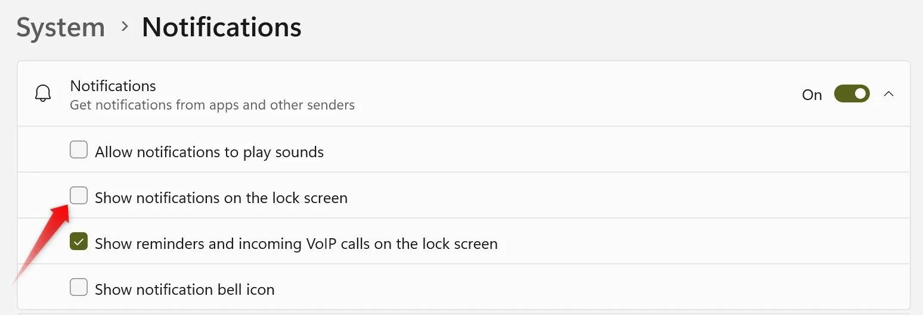The width and height of the screenshot is (923, 315).
Task: Go back to System via the breadcrumb
Action: click(x=61, y=27)
